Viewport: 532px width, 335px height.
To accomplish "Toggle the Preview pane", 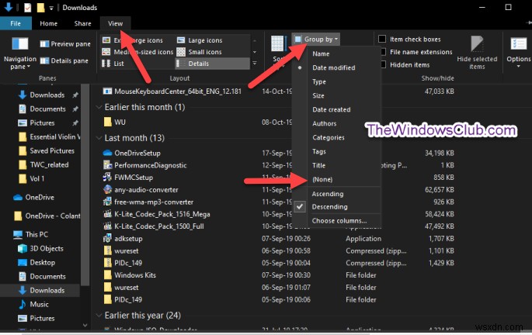I will pos(65,43).
